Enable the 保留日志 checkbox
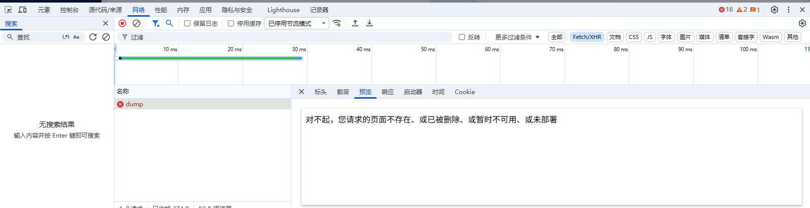The image size is (810, 208). (x=187, y=23)
